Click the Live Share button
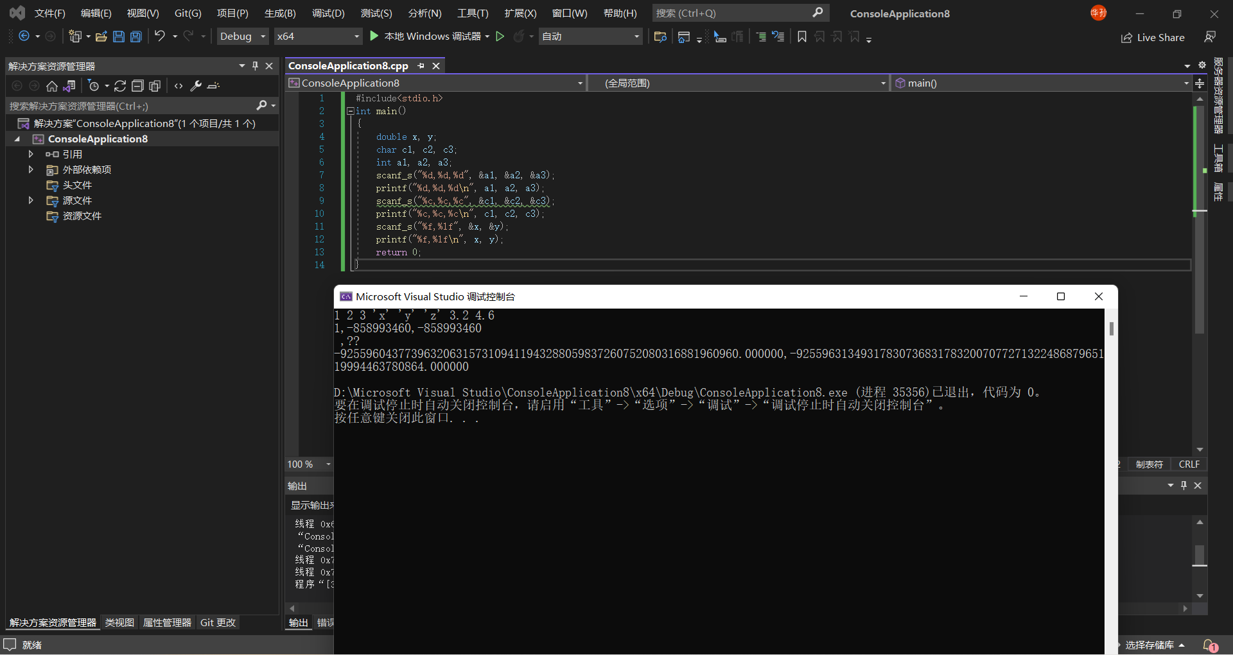 [x=1153, y=37]
